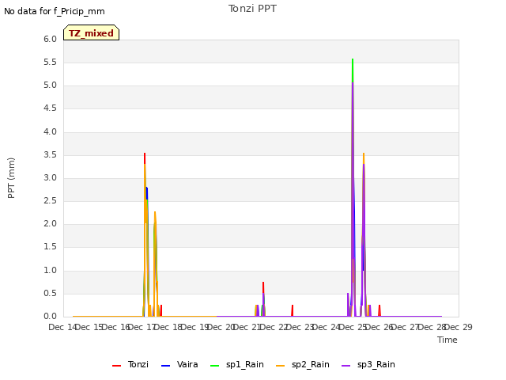The image size is (506, 380).
Task: Click the purple sp3_Rain legend color marker
Action: pyautogui.click(x=346, y=366)
